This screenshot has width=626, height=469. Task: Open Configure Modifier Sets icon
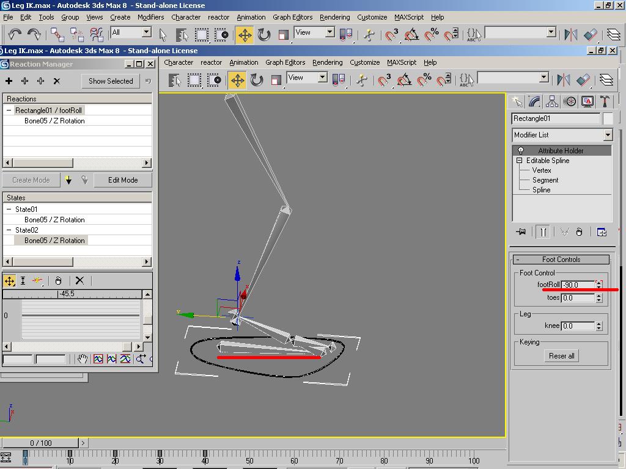tap(602, 231)
